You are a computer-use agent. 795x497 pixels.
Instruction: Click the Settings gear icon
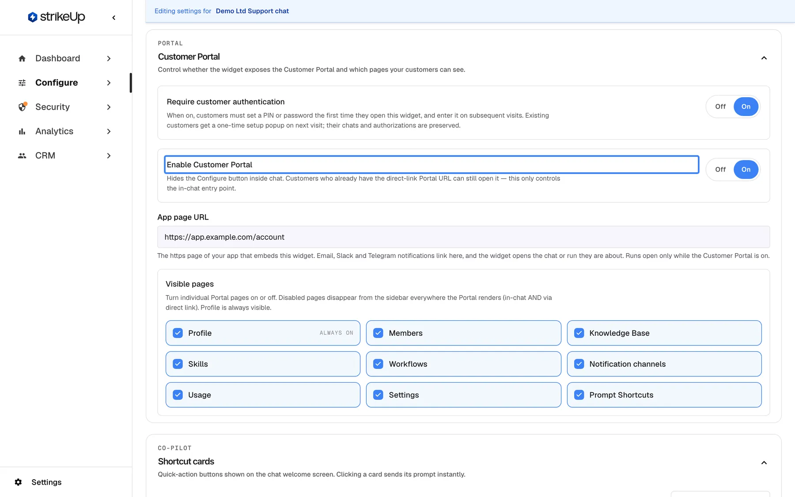click(x=18, y=482)
